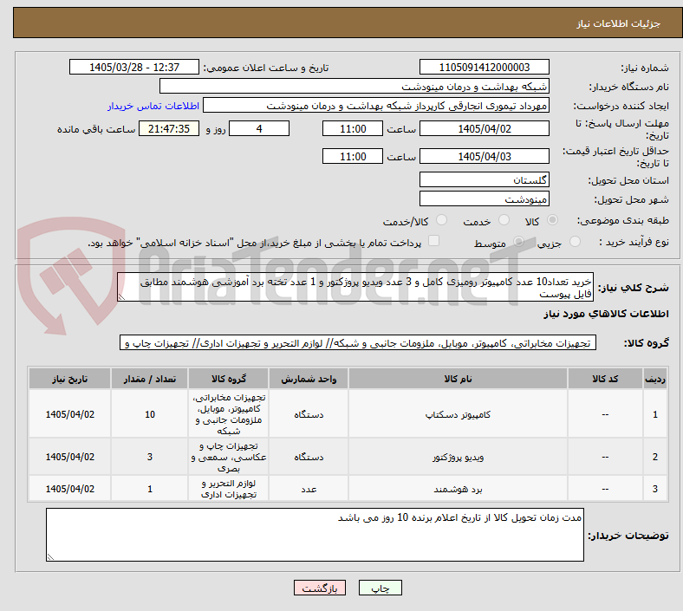Click the response deadline date 1405/04/02 field
Screen dimensions: 683x611
(484, 129)
